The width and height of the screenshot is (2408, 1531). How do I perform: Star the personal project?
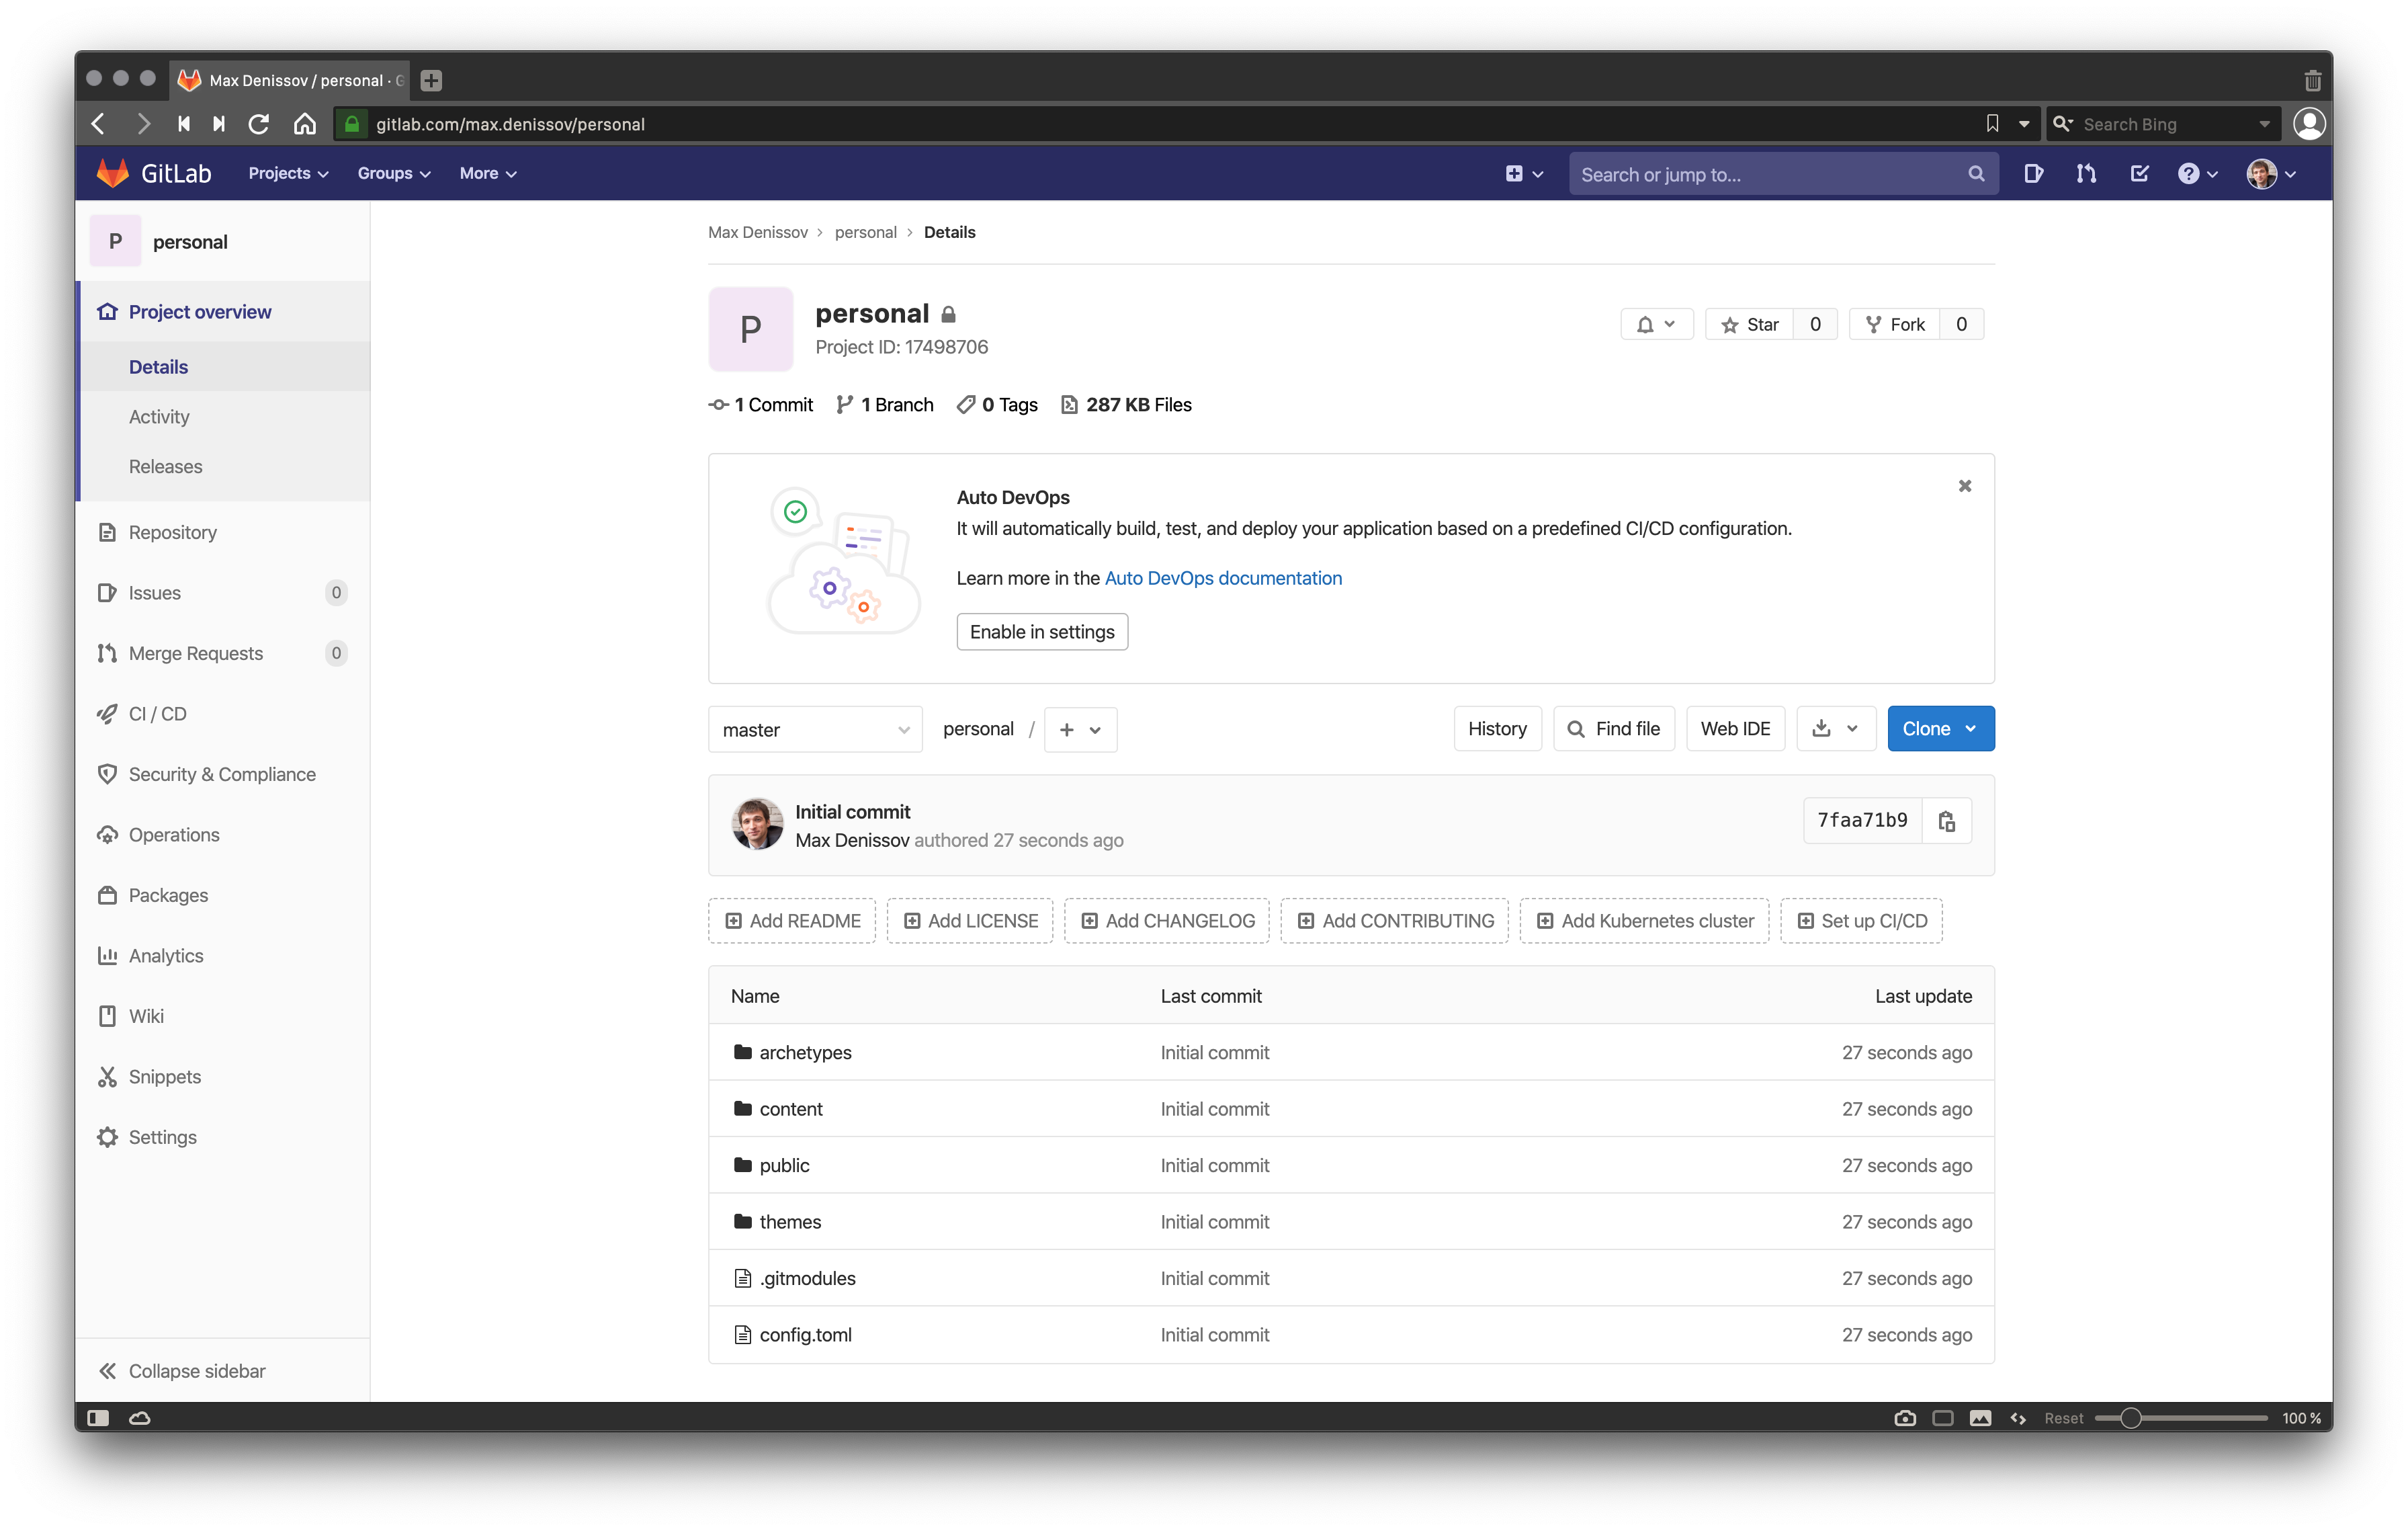[x=1750, y=324]
